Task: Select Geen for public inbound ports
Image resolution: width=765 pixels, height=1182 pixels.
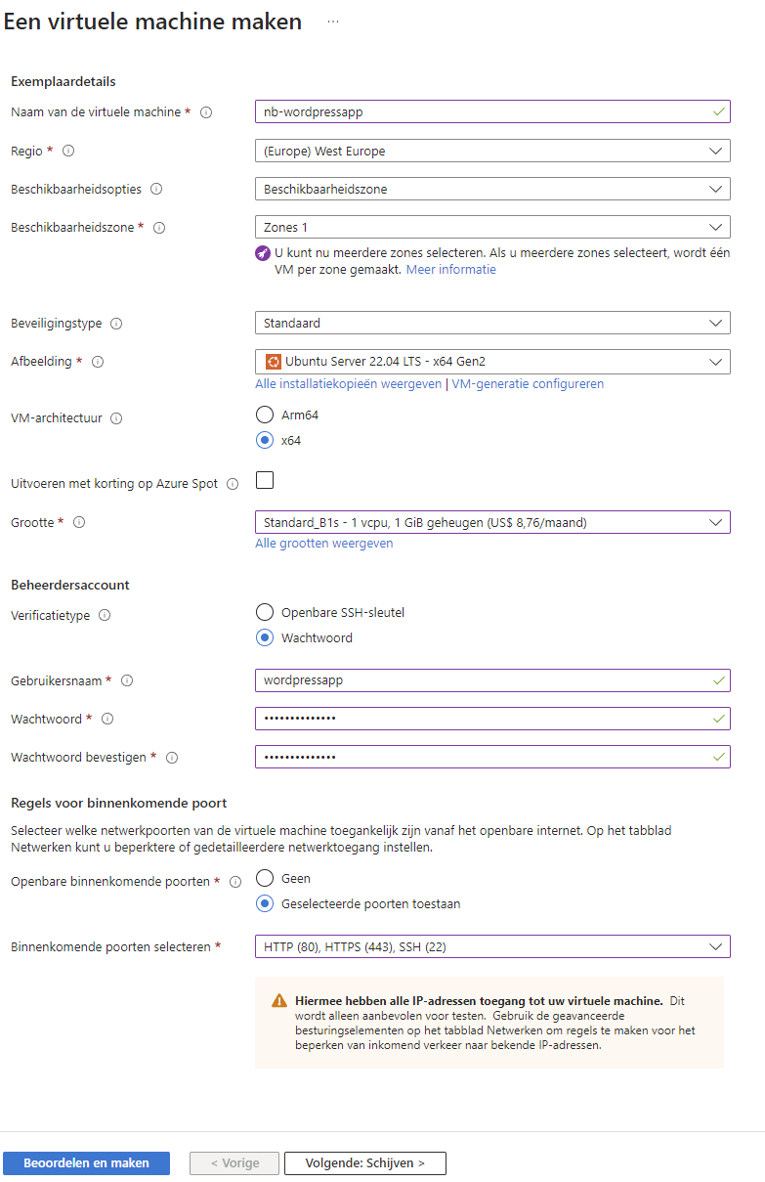Action: coord(264,879)
